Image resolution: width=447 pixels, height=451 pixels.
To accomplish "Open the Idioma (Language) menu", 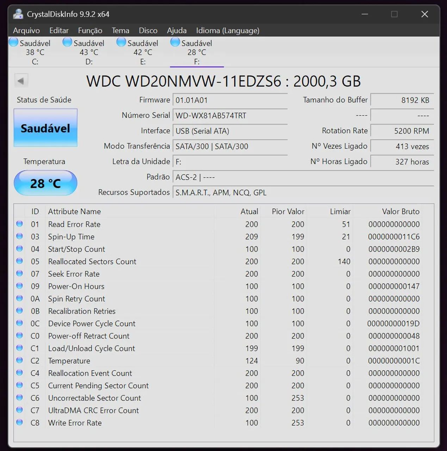I will (228, 31).
